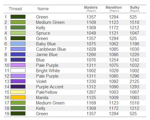Select the Violet name text in row 13

point(41,81)
